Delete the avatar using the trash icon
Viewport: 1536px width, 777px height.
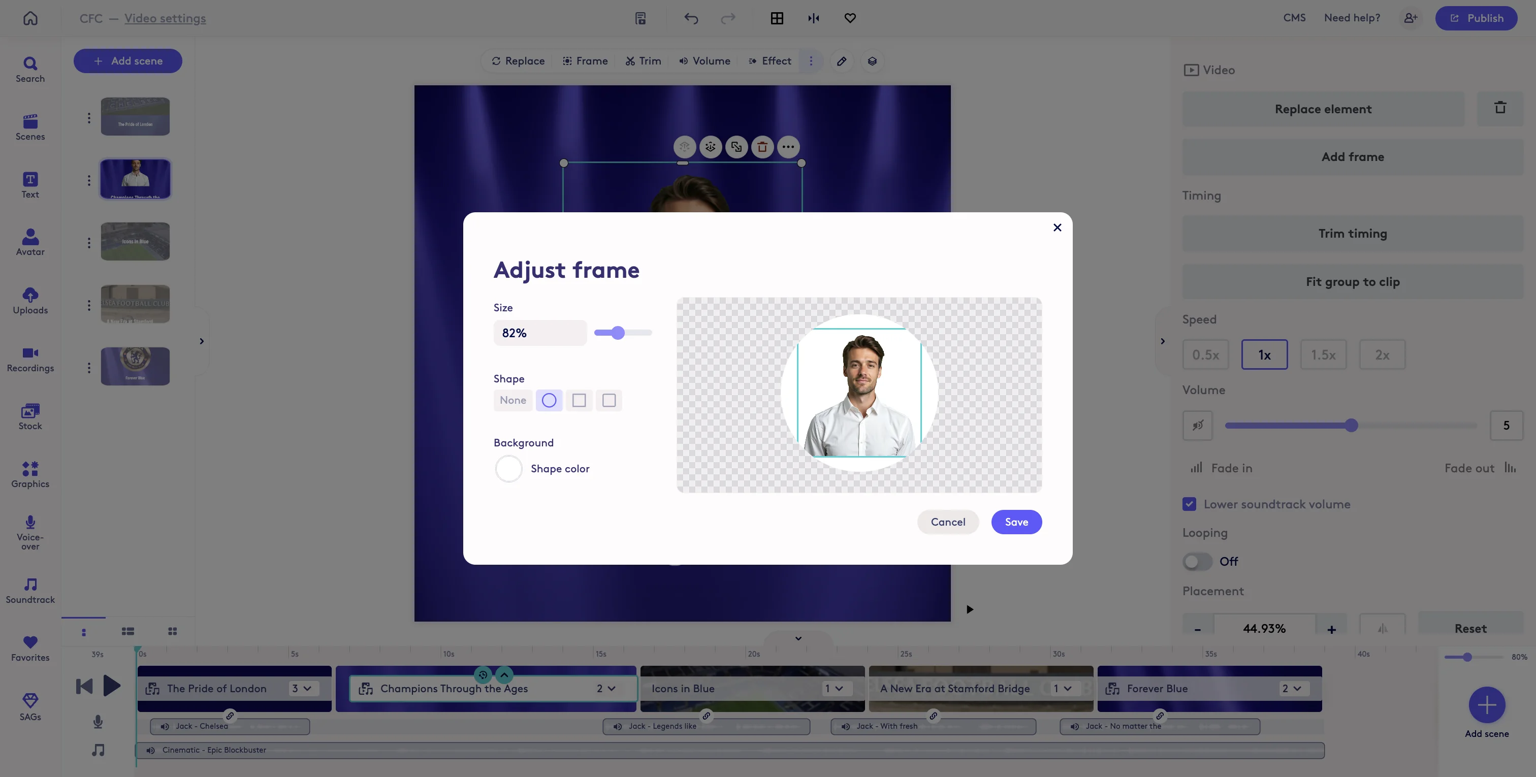tap(762, 147)
